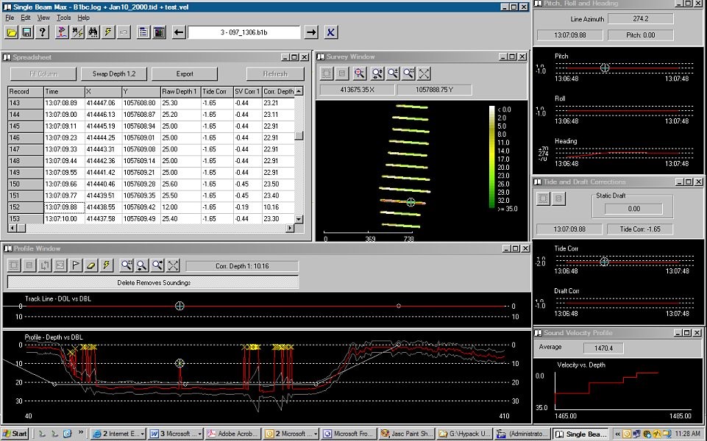Click the Corr. Depth 1: 10.16 readout
Screen dimensions: 707x441
point(242,266)
